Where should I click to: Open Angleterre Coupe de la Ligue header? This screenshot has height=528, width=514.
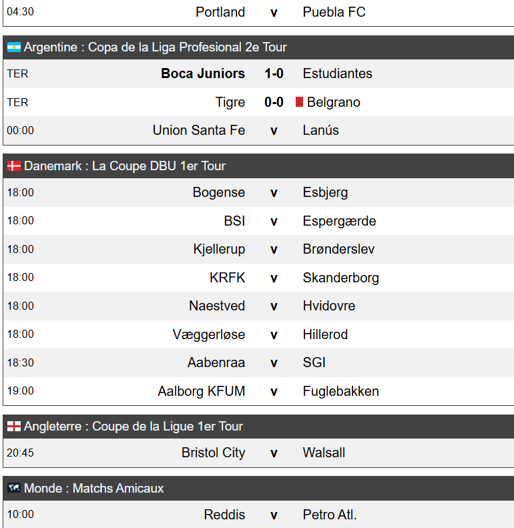coord(258,427)
